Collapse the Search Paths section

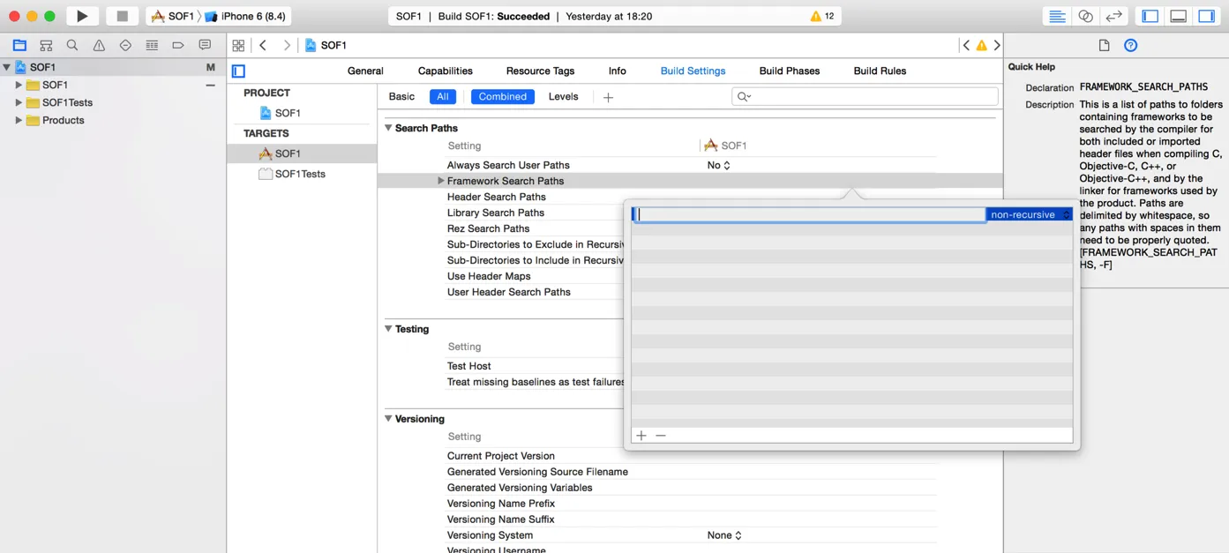click(x=388, y=128)
